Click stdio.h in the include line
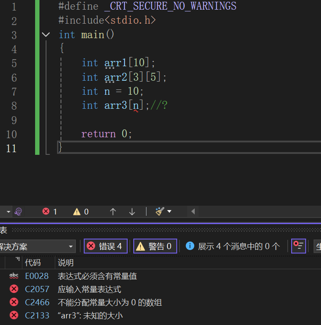Image resolution: width=321 pixels, height=325 pixels. (x=130, y=20)
